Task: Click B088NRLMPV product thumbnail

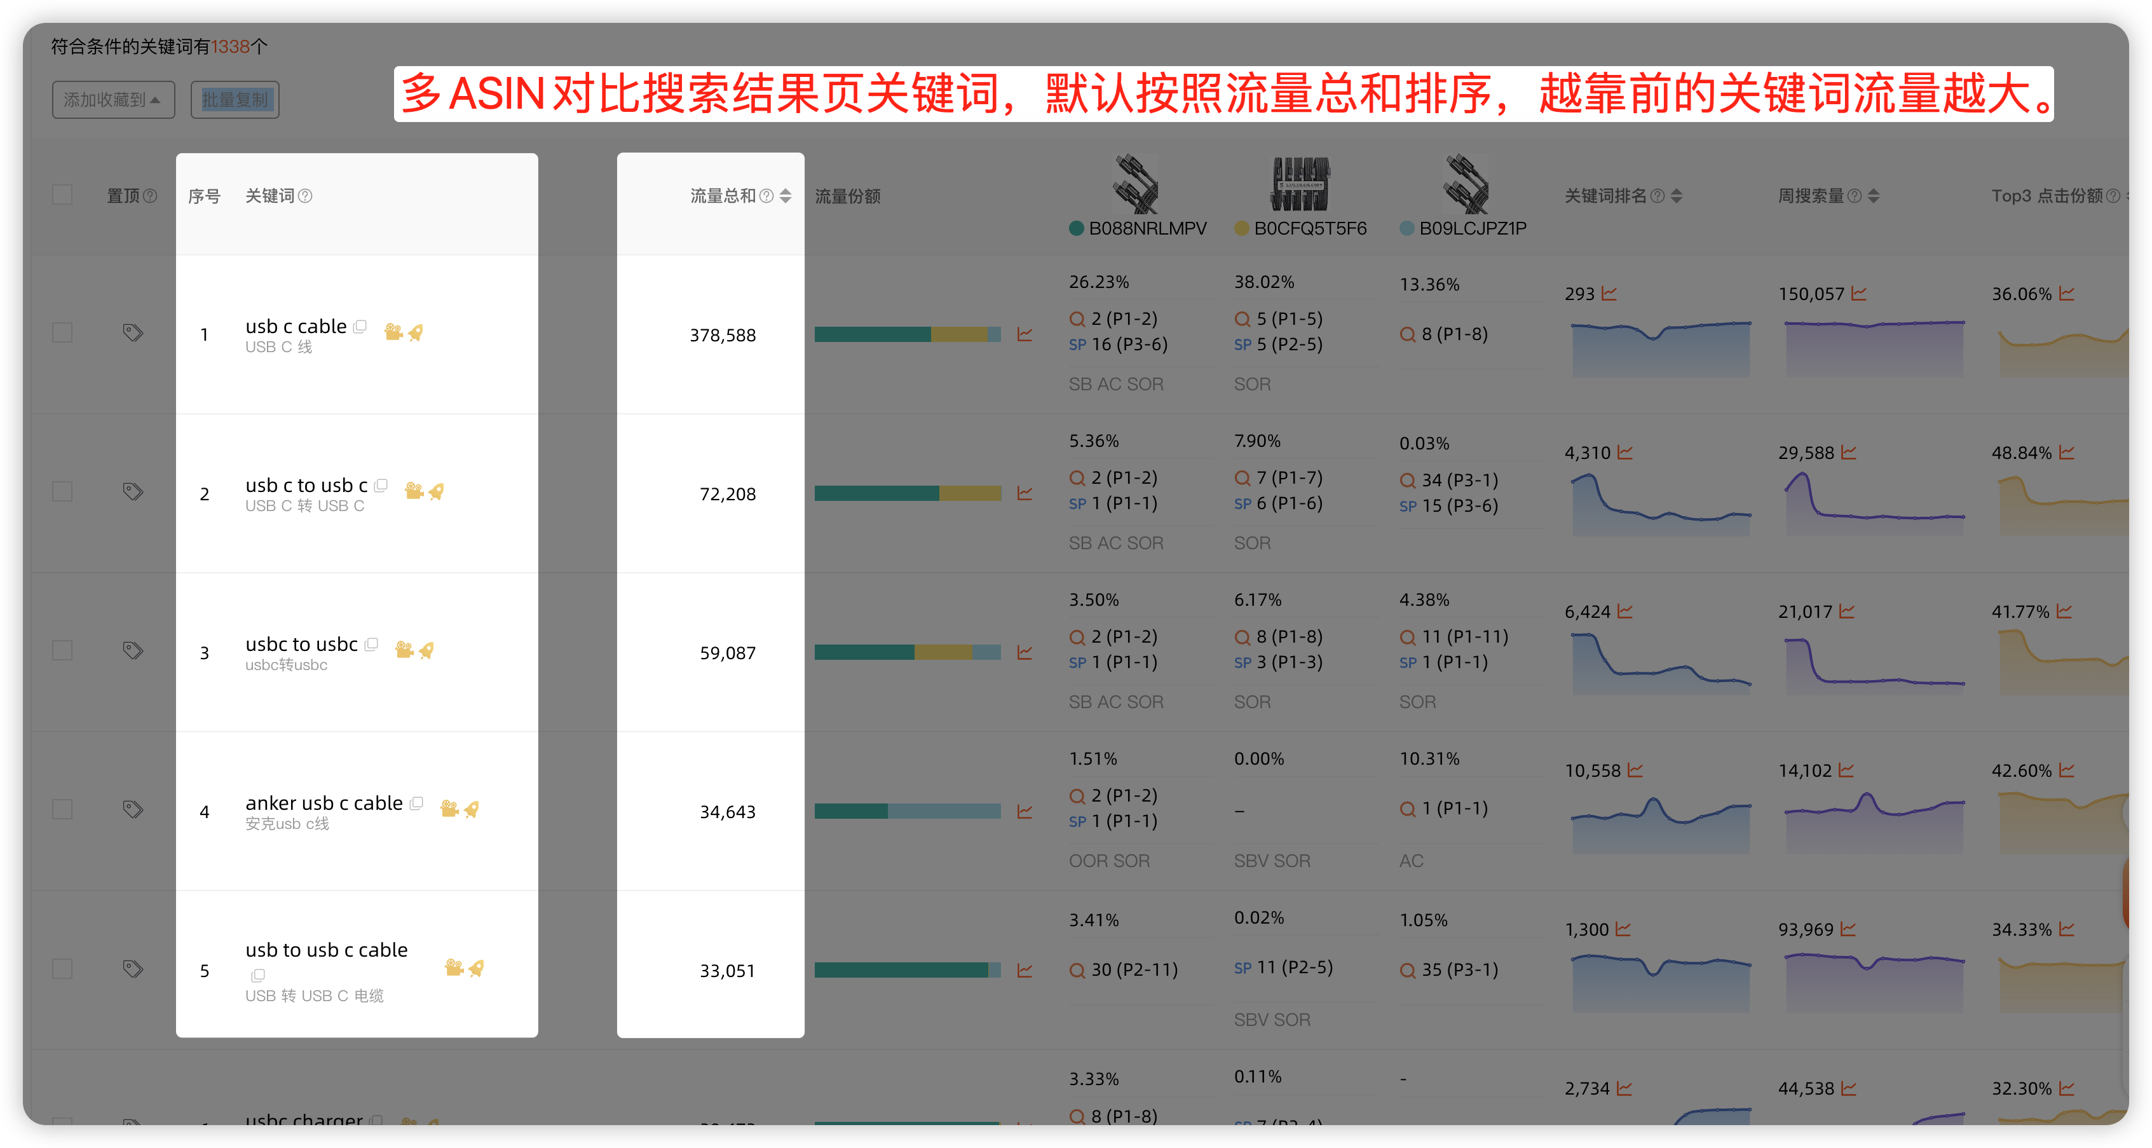Action: pyautogui.click(x=1135, y=183)
